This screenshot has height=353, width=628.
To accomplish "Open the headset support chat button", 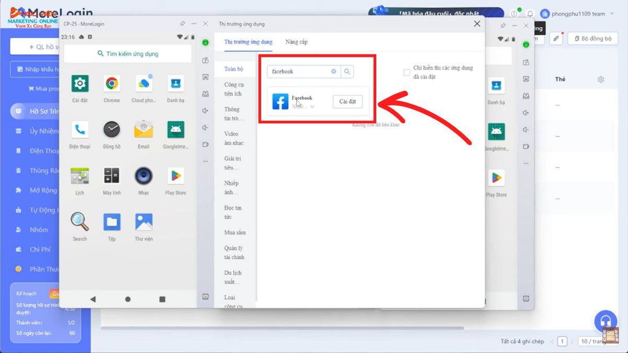I will pos(606,322).
